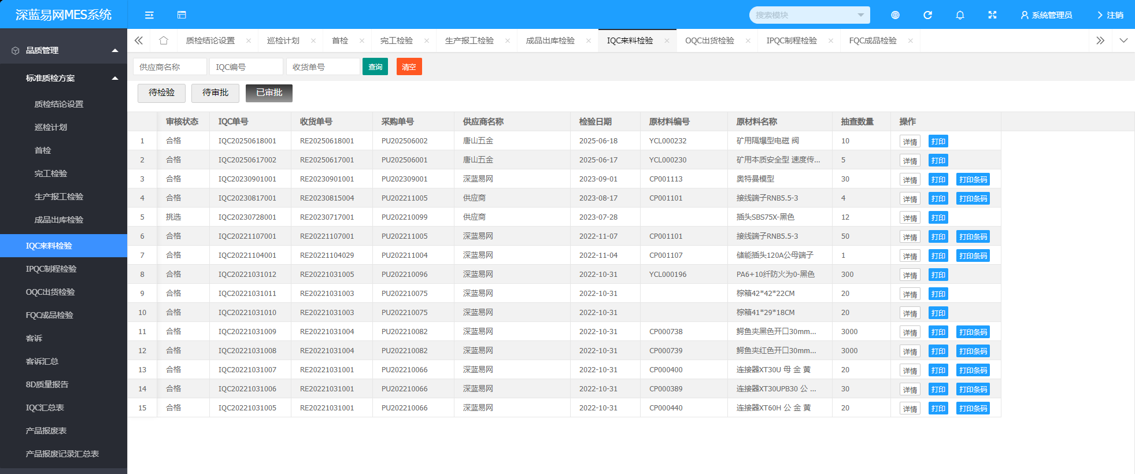1135x474 pixels.
Task: Open 成品出库检验 in sidebar
Action: pyautogui.click(x=64, y=220)
